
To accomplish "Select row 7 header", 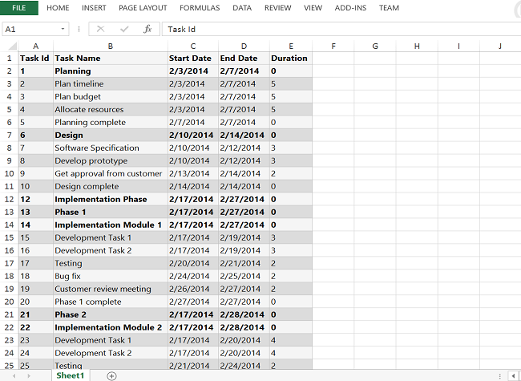I will (x=9, y=135).
